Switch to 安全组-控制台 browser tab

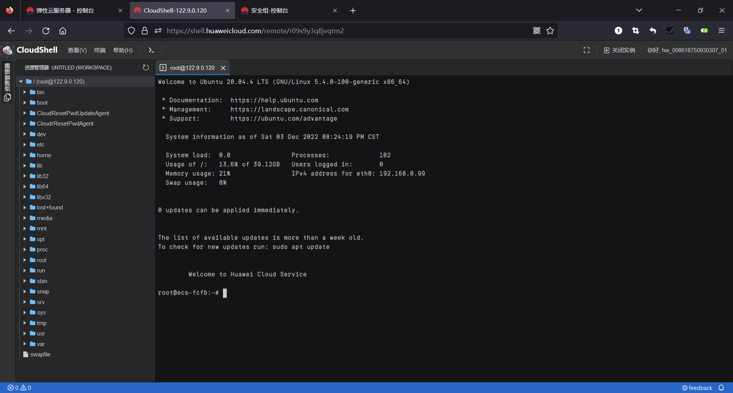[289, 11]
